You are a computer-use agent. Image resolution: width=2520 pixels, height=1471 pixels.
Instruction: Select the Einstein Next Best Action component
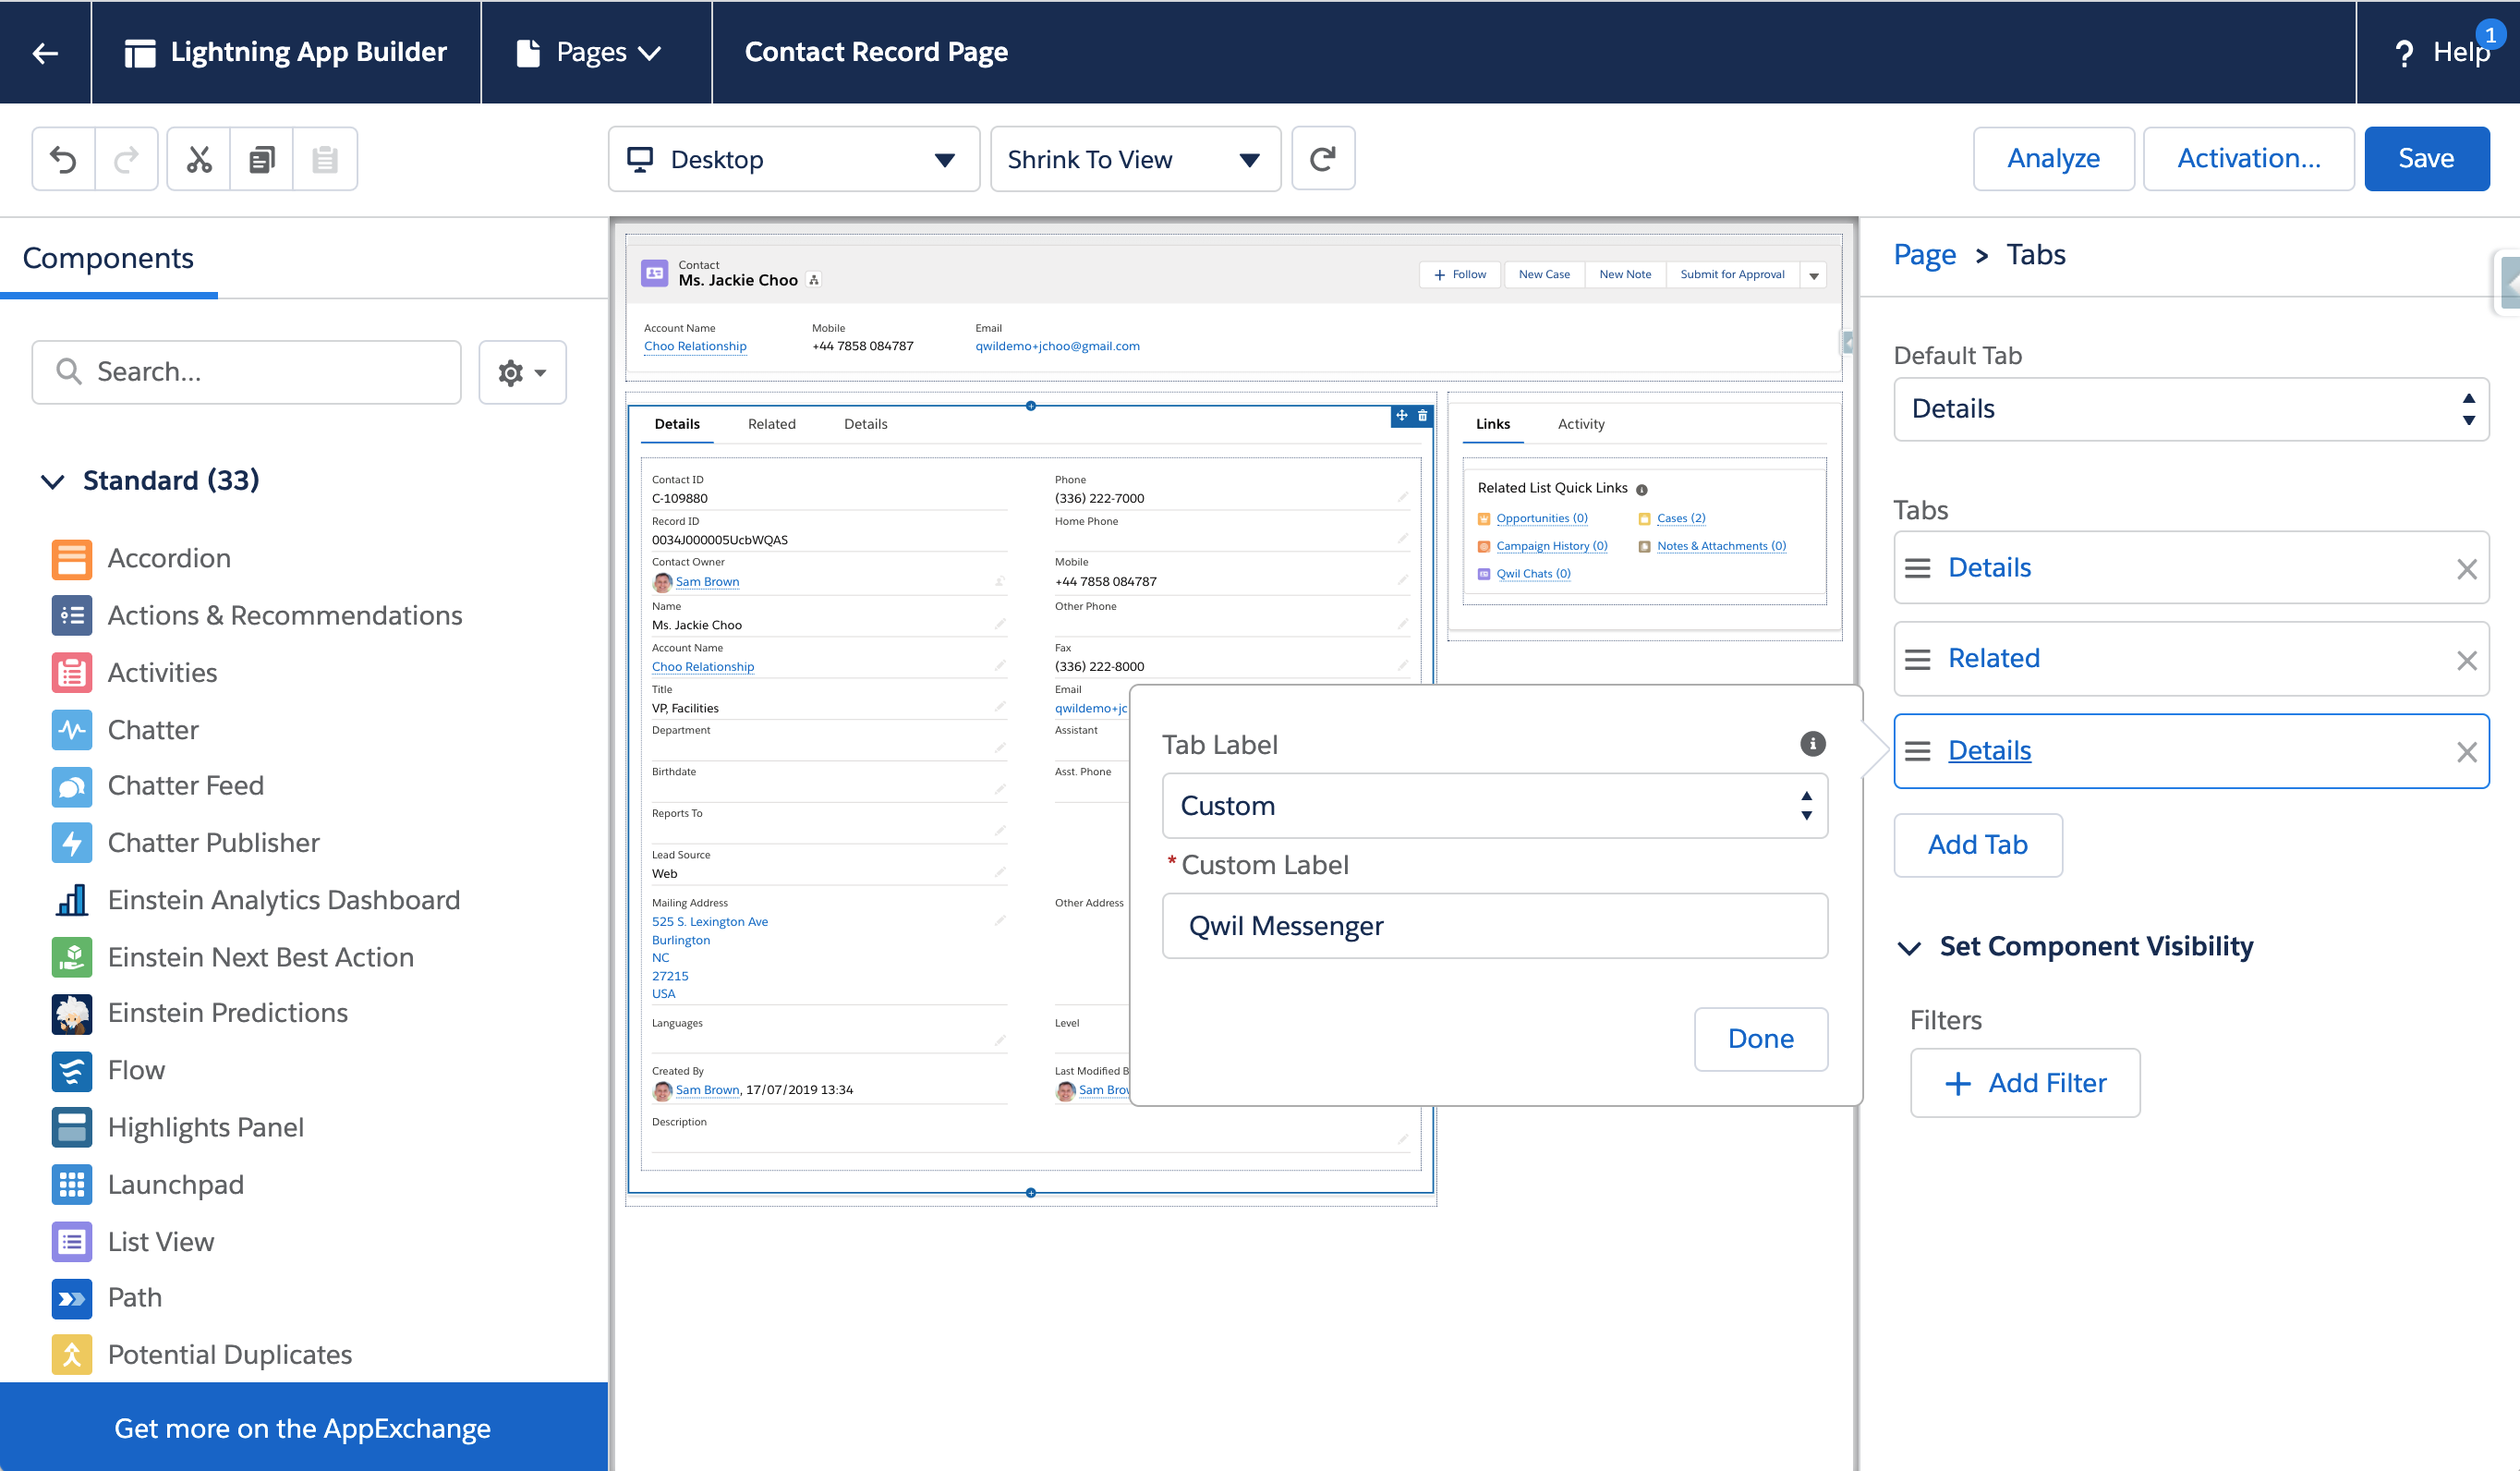[x=232, y=957]
